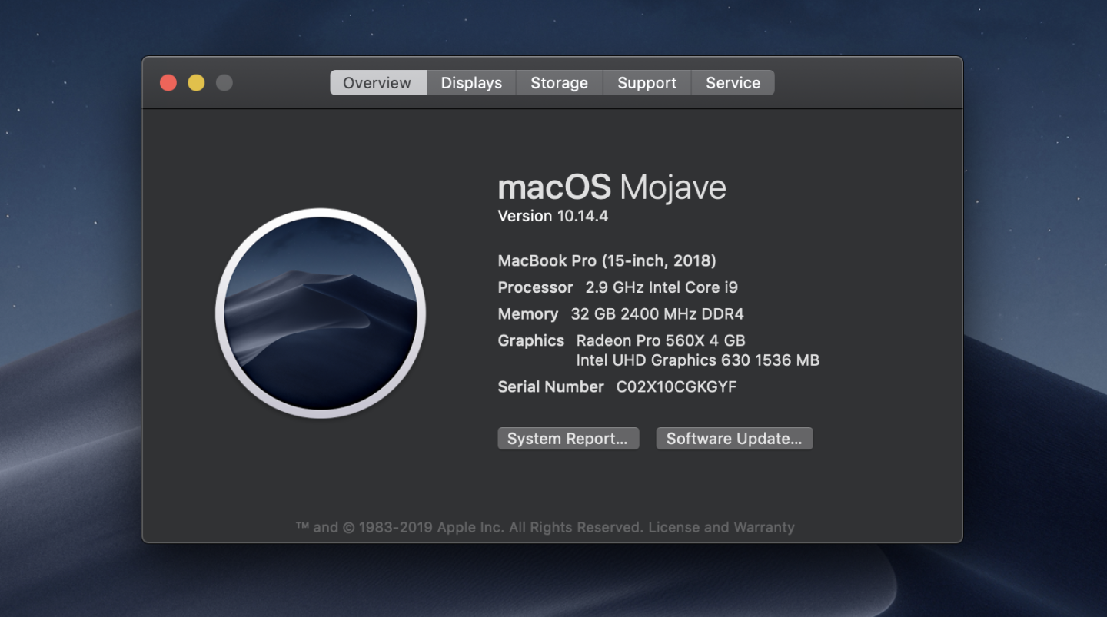Click the 32 GB 2400 MHz DDR4 memory text
The width and height of the screenshot is (1107, 617).
click(x=657, y=314)
